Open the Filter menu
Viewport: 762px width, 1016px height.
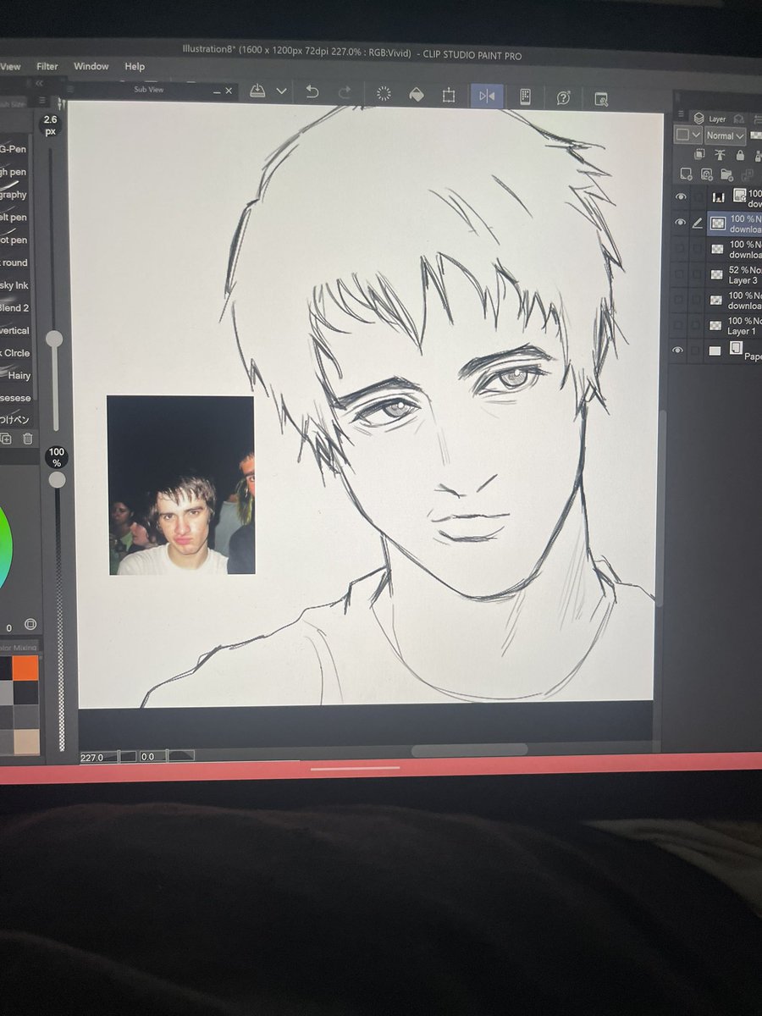[x=47, y=66]
